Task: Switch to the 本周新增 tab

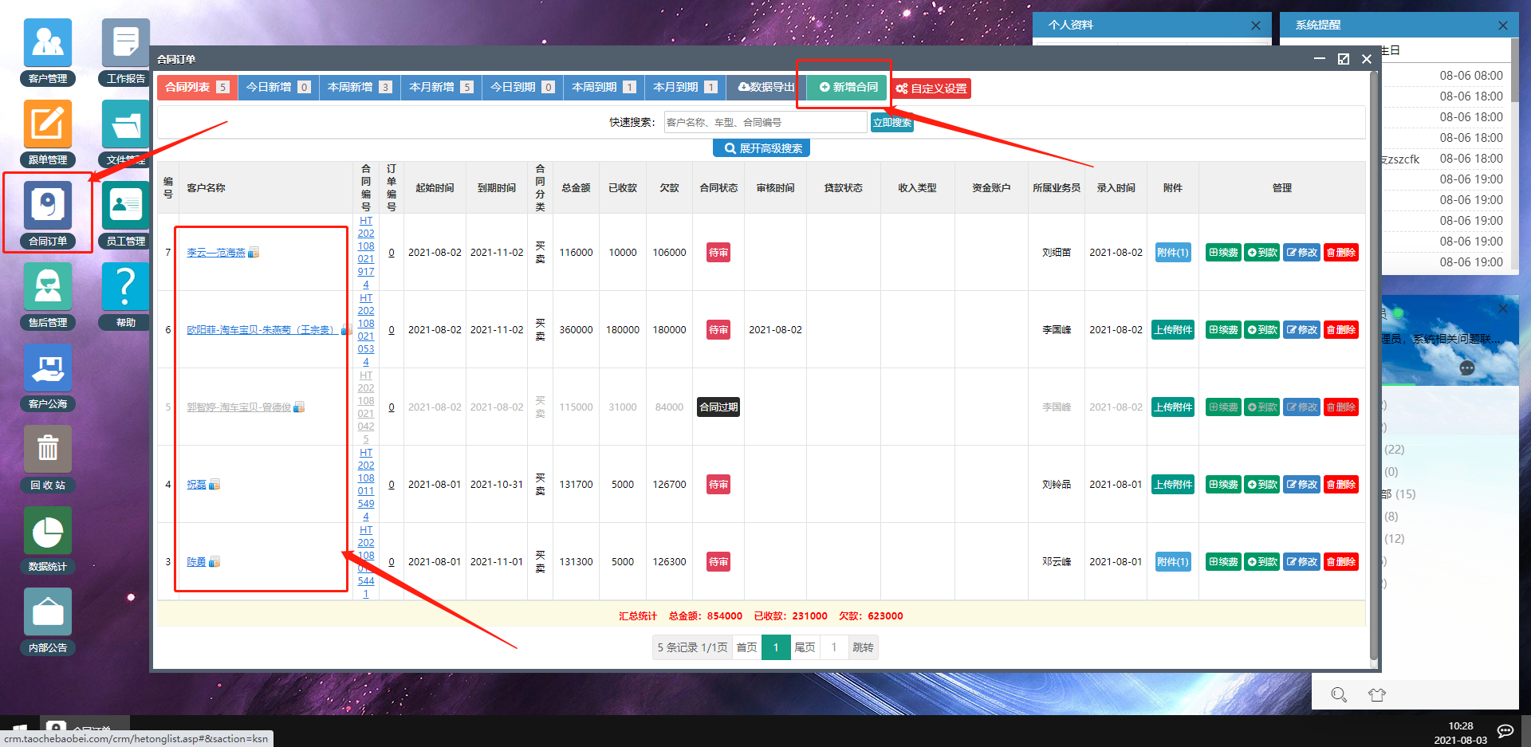Action: tap(360, 87)
